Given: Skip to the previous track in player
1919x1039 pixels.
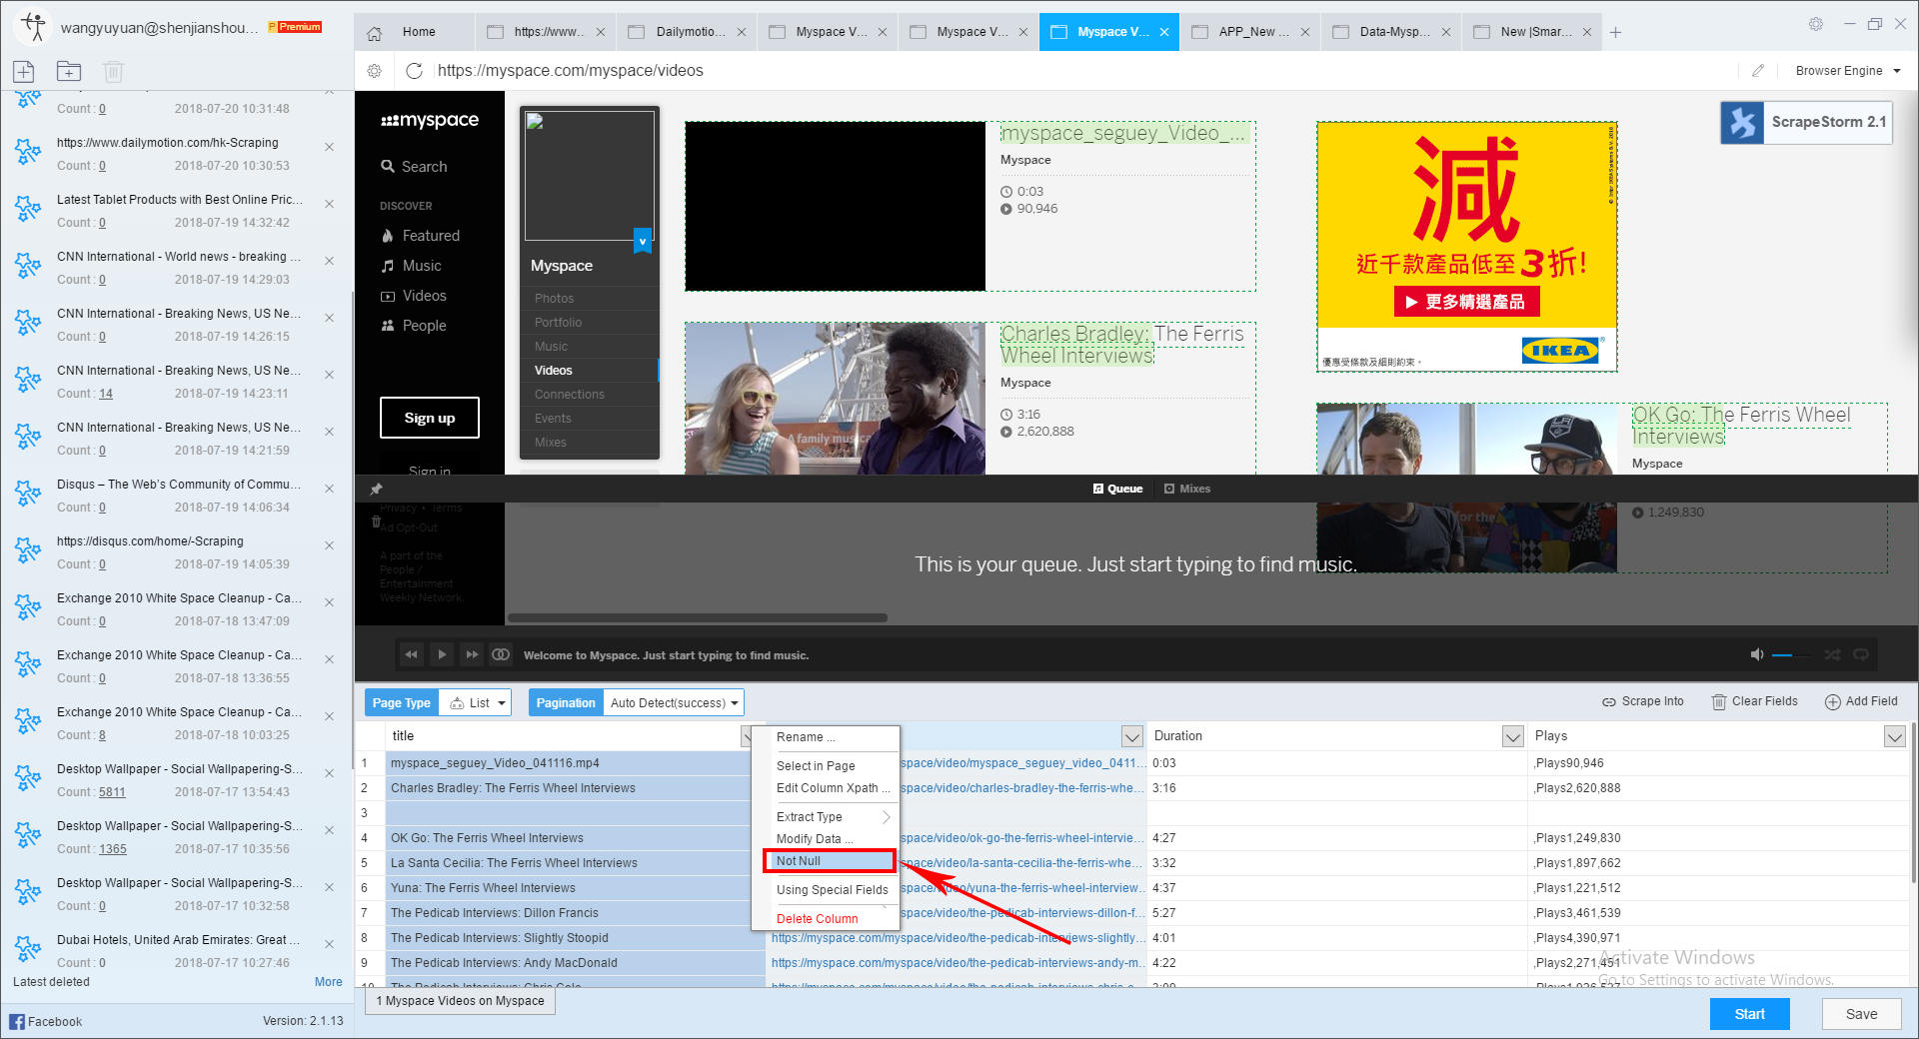Looking at the screenshot, I should pyautogui.click(x=411, y=654).
